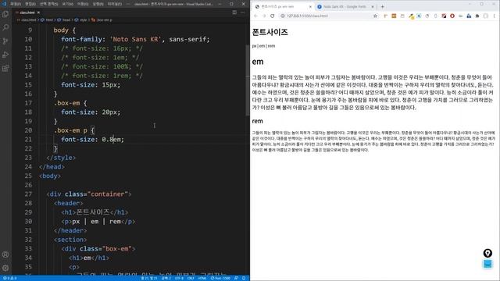Click the black circular floating icon bottom right
The image size is (500, 281).
tap(487, 253)
